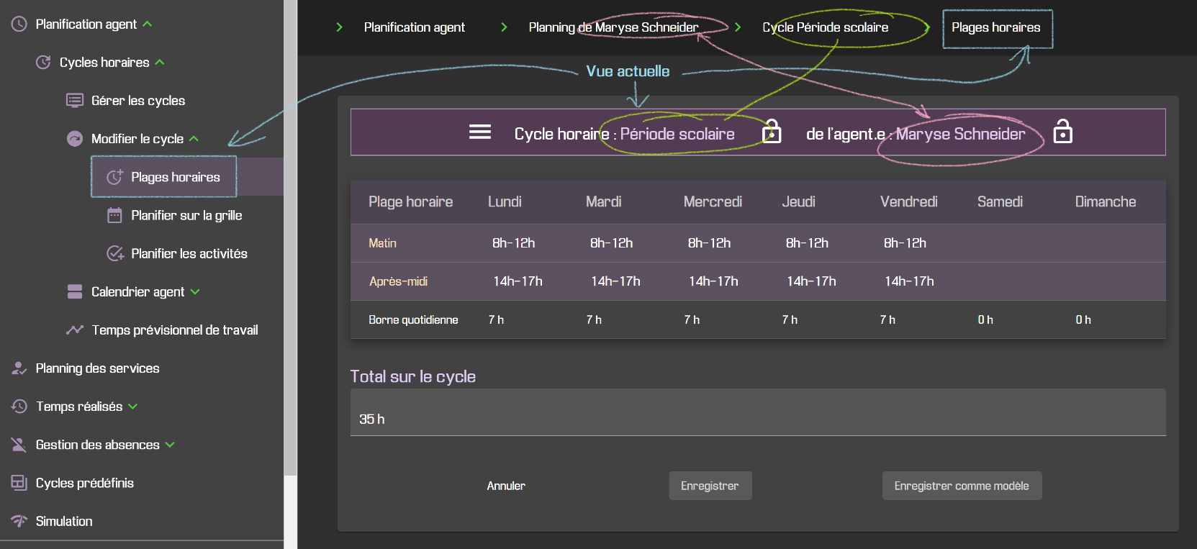Click the Planification agent clock icon
This screenshot has width=1197, height=549.
[19, 24]
